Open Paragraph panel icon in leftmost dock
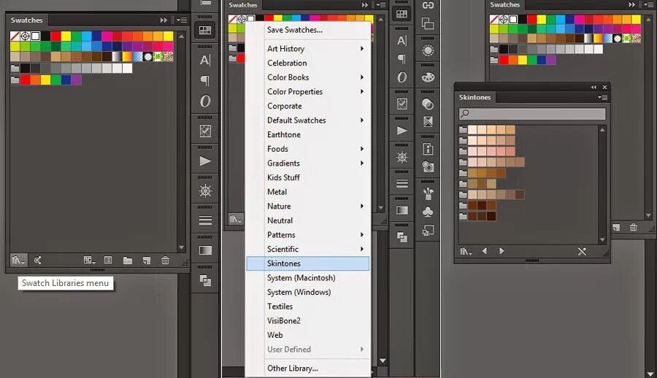 (205, 80)
